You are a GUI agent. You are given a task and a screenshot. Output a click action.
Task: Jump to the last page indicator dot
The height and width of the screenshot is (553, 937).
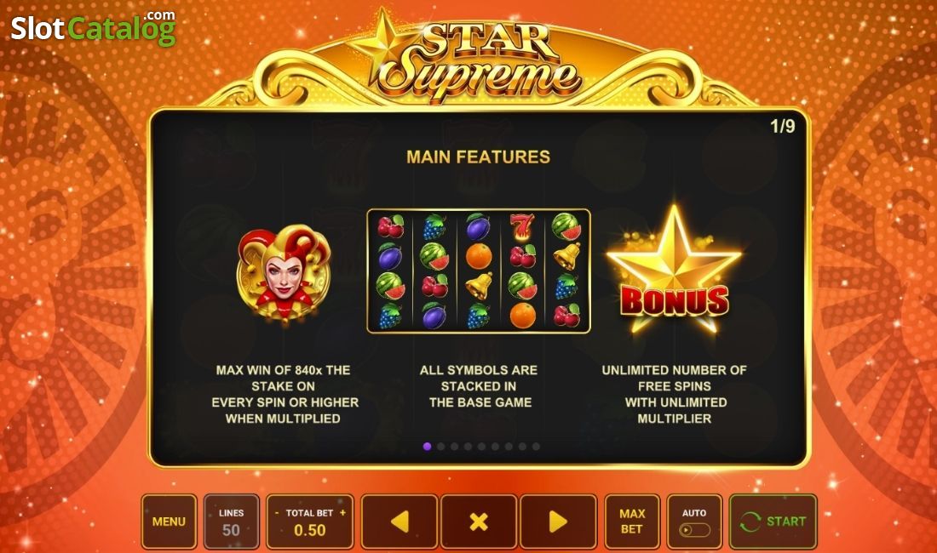(x=536, y=446)
